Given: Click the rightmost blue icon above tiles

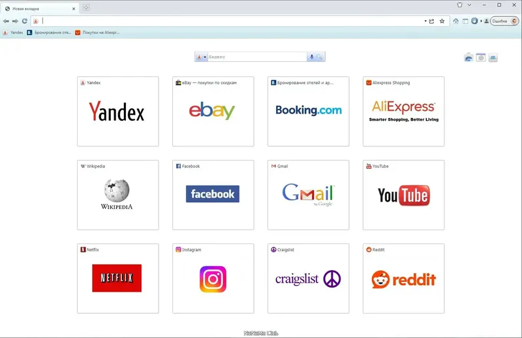Looking at the screenshot, I should pyautogui.click(x=493, y=57).
